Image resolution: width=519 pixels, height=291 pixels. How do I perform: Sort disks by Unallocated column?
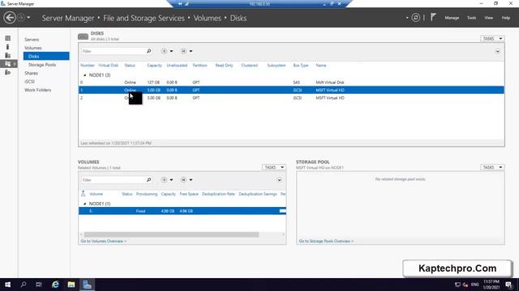pos(177,65)
